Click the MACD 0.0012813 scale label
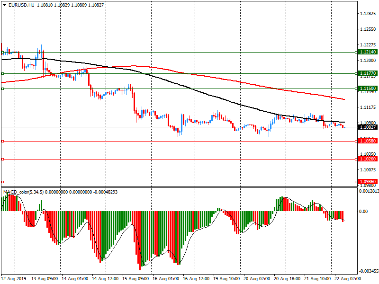Image resolution: width=379 pixels, height=284 pixels. [x=369, y=191]
